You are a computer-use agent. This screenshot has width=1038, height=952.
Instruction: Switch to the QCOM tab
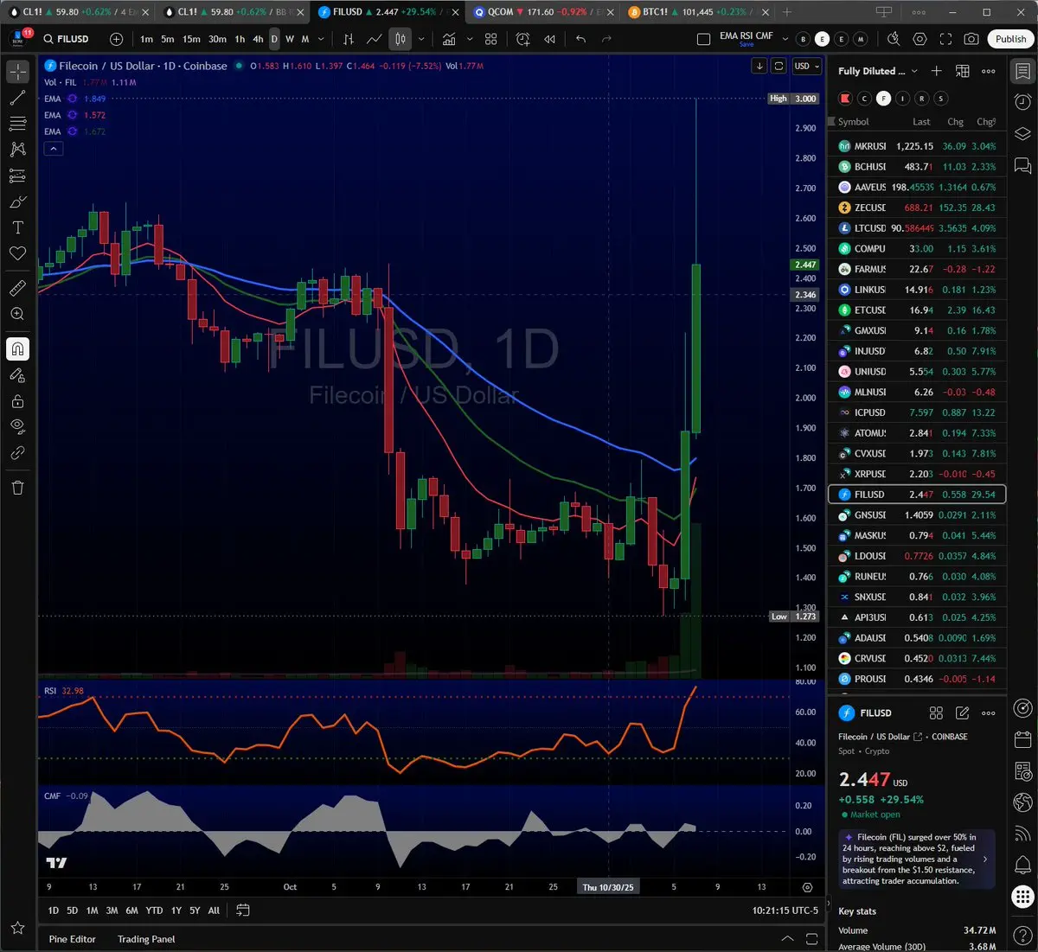coord(542,12)
